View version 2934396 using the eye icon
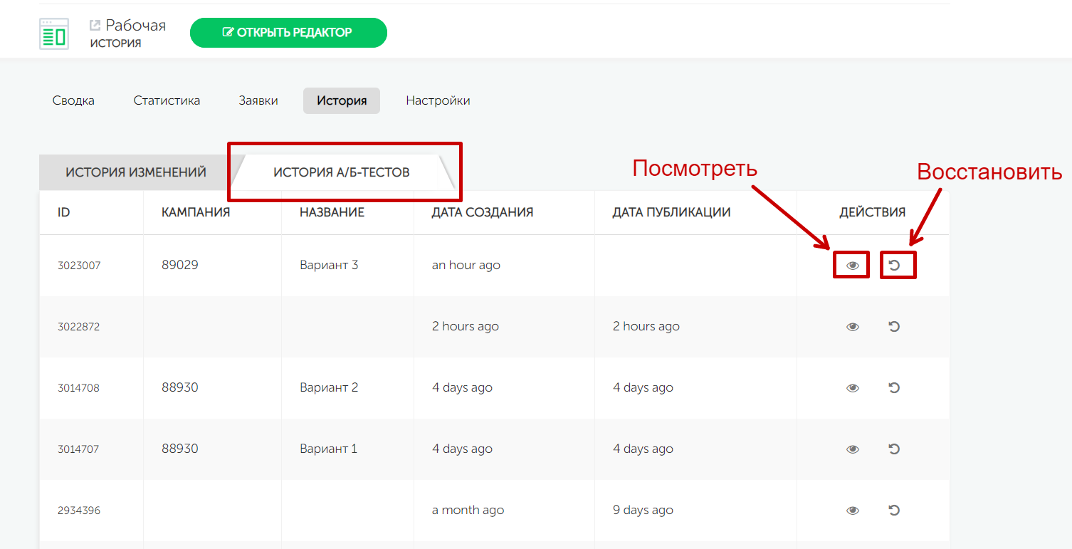Viewport: 1072px width, 549px height. pyautogui.click(x=852, y=511)
